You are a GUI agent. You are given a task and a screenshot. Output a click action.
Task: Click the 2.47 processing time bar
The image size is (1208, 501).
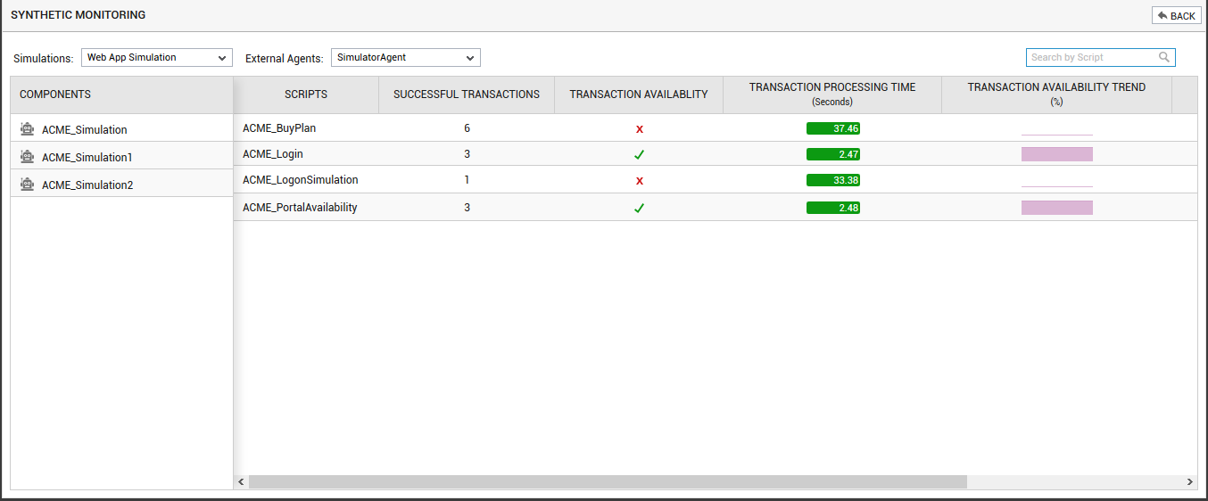point(833,154)
